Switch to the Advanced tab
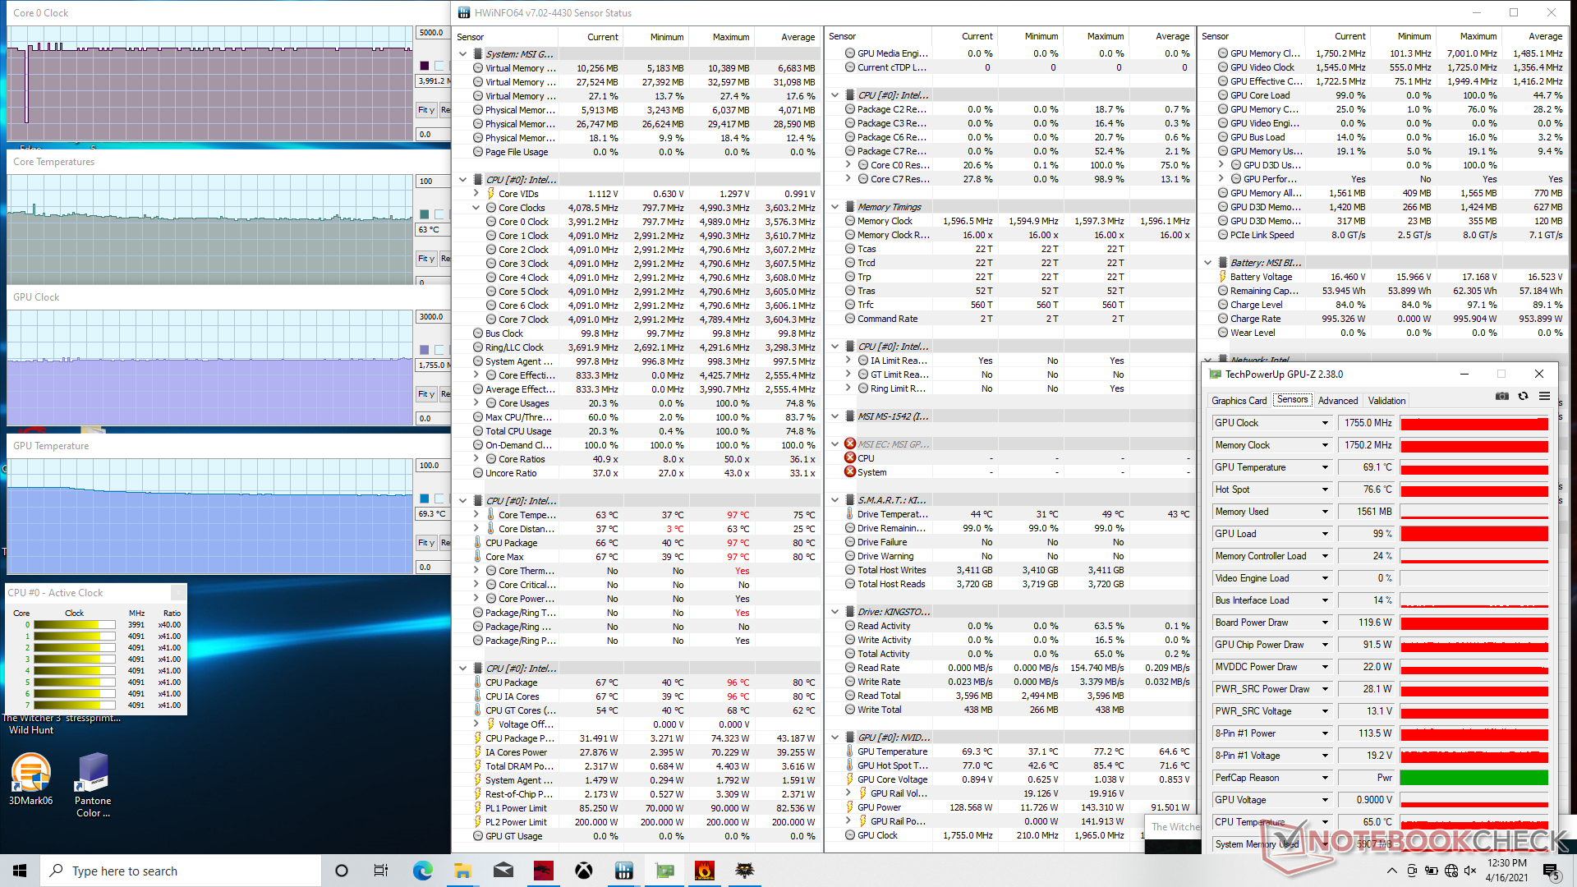 pos(1337,401)
